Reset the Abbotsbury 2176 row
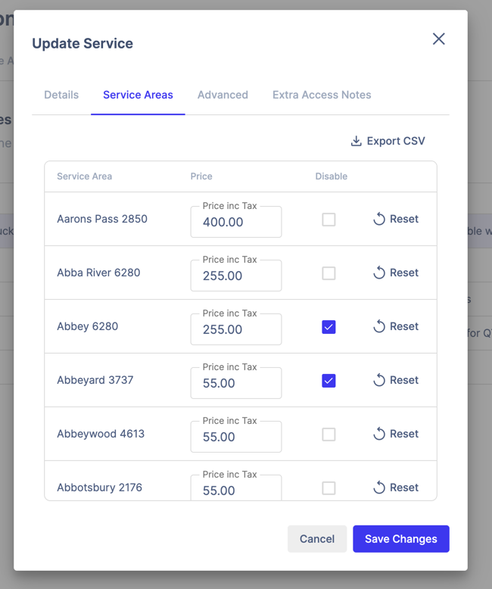The width and height of the screenshot is (492, 589). [395, 488]
